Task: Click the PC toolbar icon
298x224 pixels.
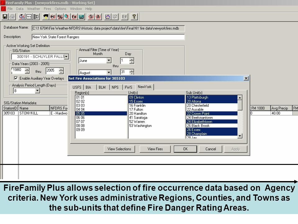Action: click(x=53, y=17)
